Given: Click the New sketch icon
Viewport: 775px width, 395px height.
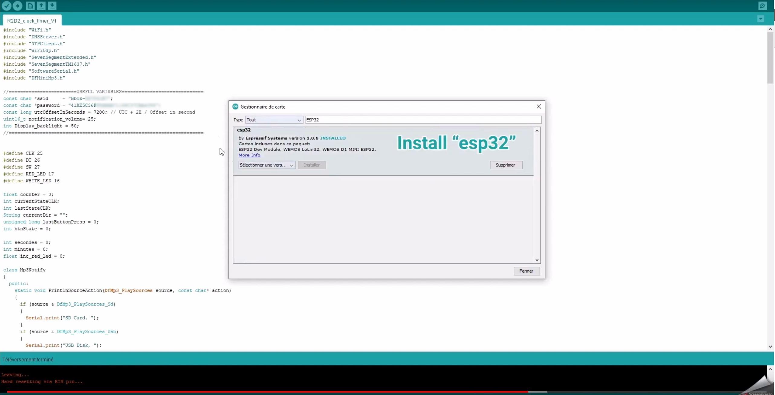Looking at the screenshot, I should click(x=30, y=6).
